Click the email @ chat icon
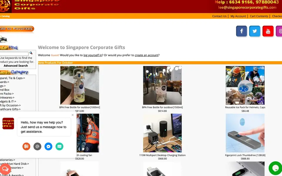This screenshot has height=176, width=282. pyautogui.click(x=37, y=146)
